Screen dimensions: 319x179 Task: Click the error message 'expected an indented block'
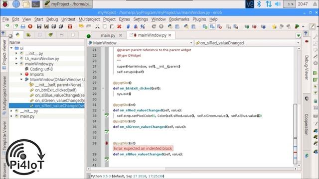pyautogui.click(x=143, y=149)
